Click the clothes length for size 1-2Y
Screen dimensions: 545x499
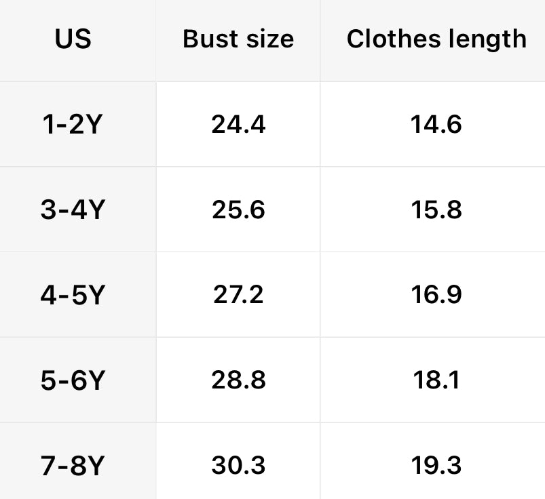point(436,125)
